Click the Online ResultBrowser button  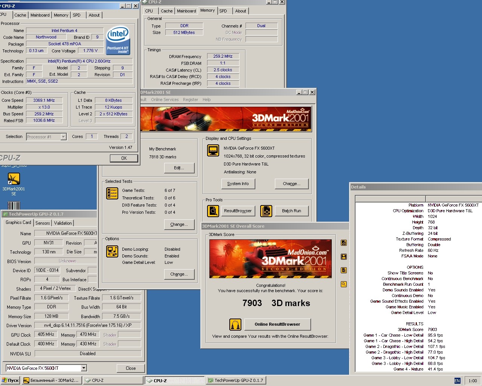pos(278,324)
